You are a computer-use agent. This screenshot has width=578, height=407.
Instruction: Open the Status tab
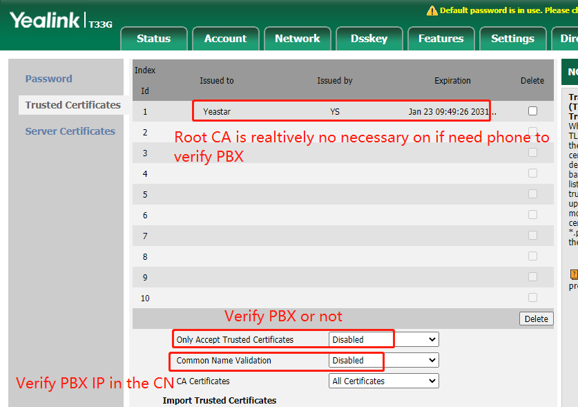coord(154,39)
